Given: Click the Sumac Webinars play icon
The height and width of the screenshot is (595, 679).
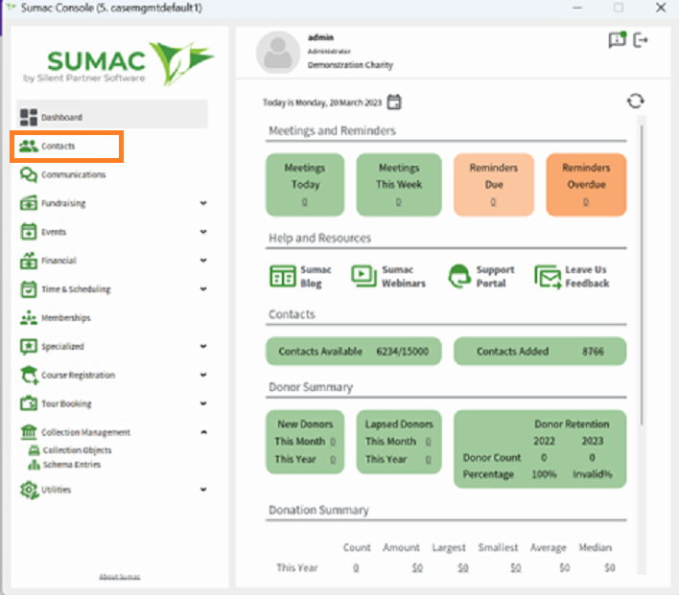Looking at the screenshot, I should pos(363,276).
